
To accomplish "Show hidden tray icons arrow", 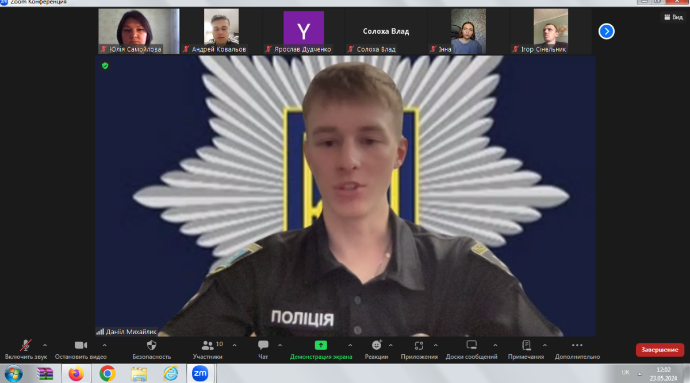I will 639,373.
